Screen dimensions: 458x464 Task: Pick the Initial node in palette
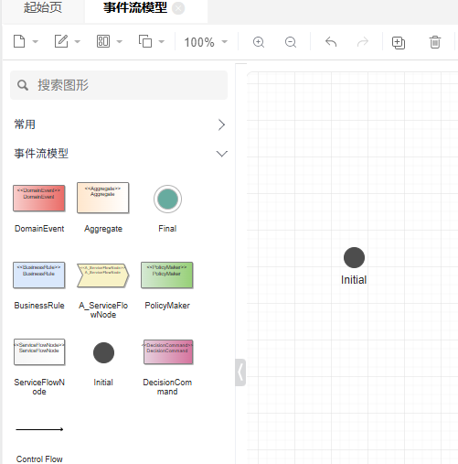(103, 352)
